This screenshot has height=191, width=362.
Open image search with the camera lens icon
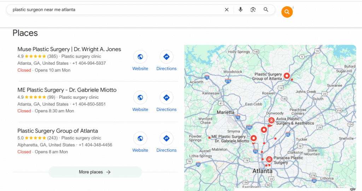coord(253,10)
